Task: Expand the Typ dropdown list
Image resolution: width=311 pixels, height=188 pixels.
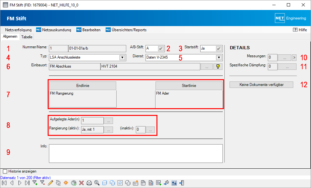Action: [x=122, y=58]
